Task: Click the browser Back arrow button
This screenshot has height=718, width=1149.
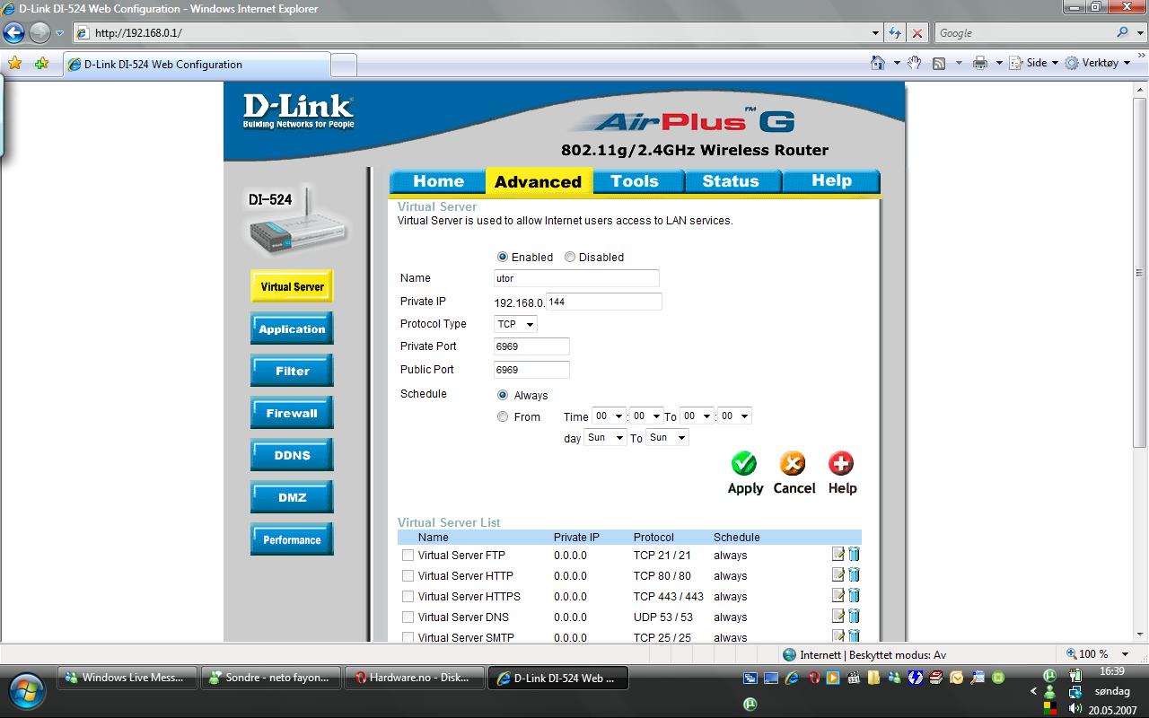Action: click(x=13, y=33)
